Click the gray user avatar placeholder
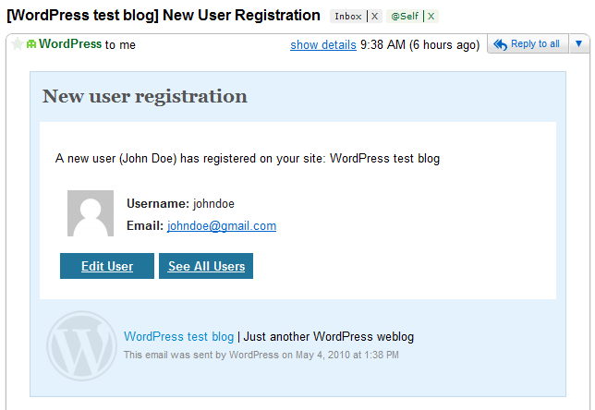 click(91, 213)
